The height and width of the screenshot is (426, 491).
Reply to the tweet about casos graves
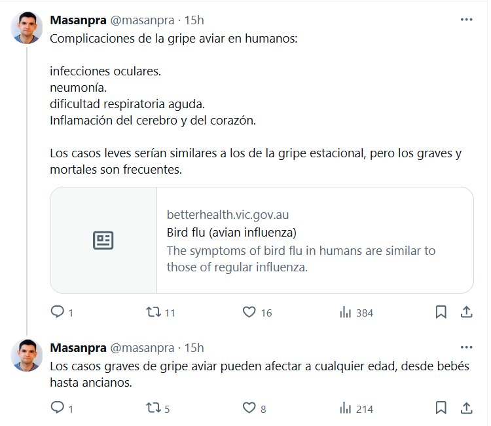click(x=58, y=408)
